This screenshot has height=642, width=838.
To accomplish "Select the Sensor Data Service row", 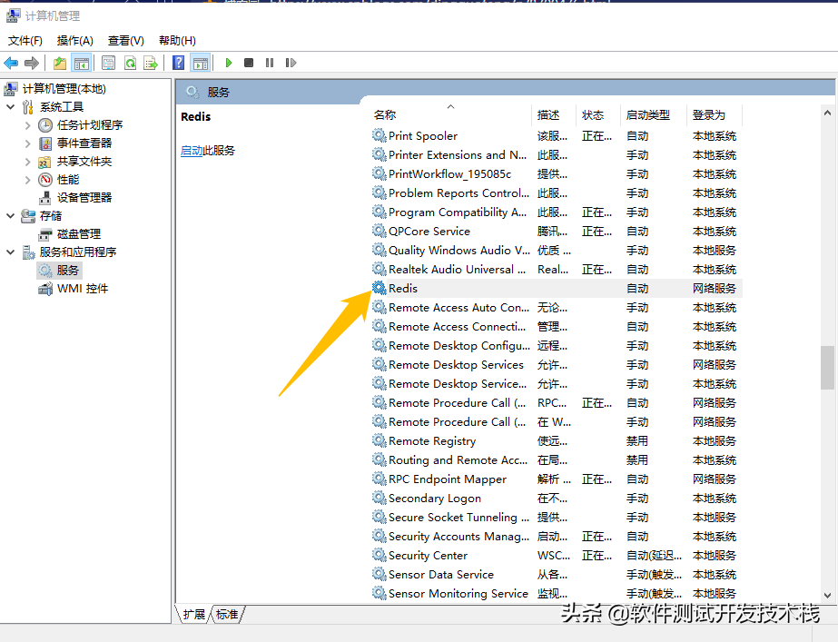I will [x=556, y=574].
